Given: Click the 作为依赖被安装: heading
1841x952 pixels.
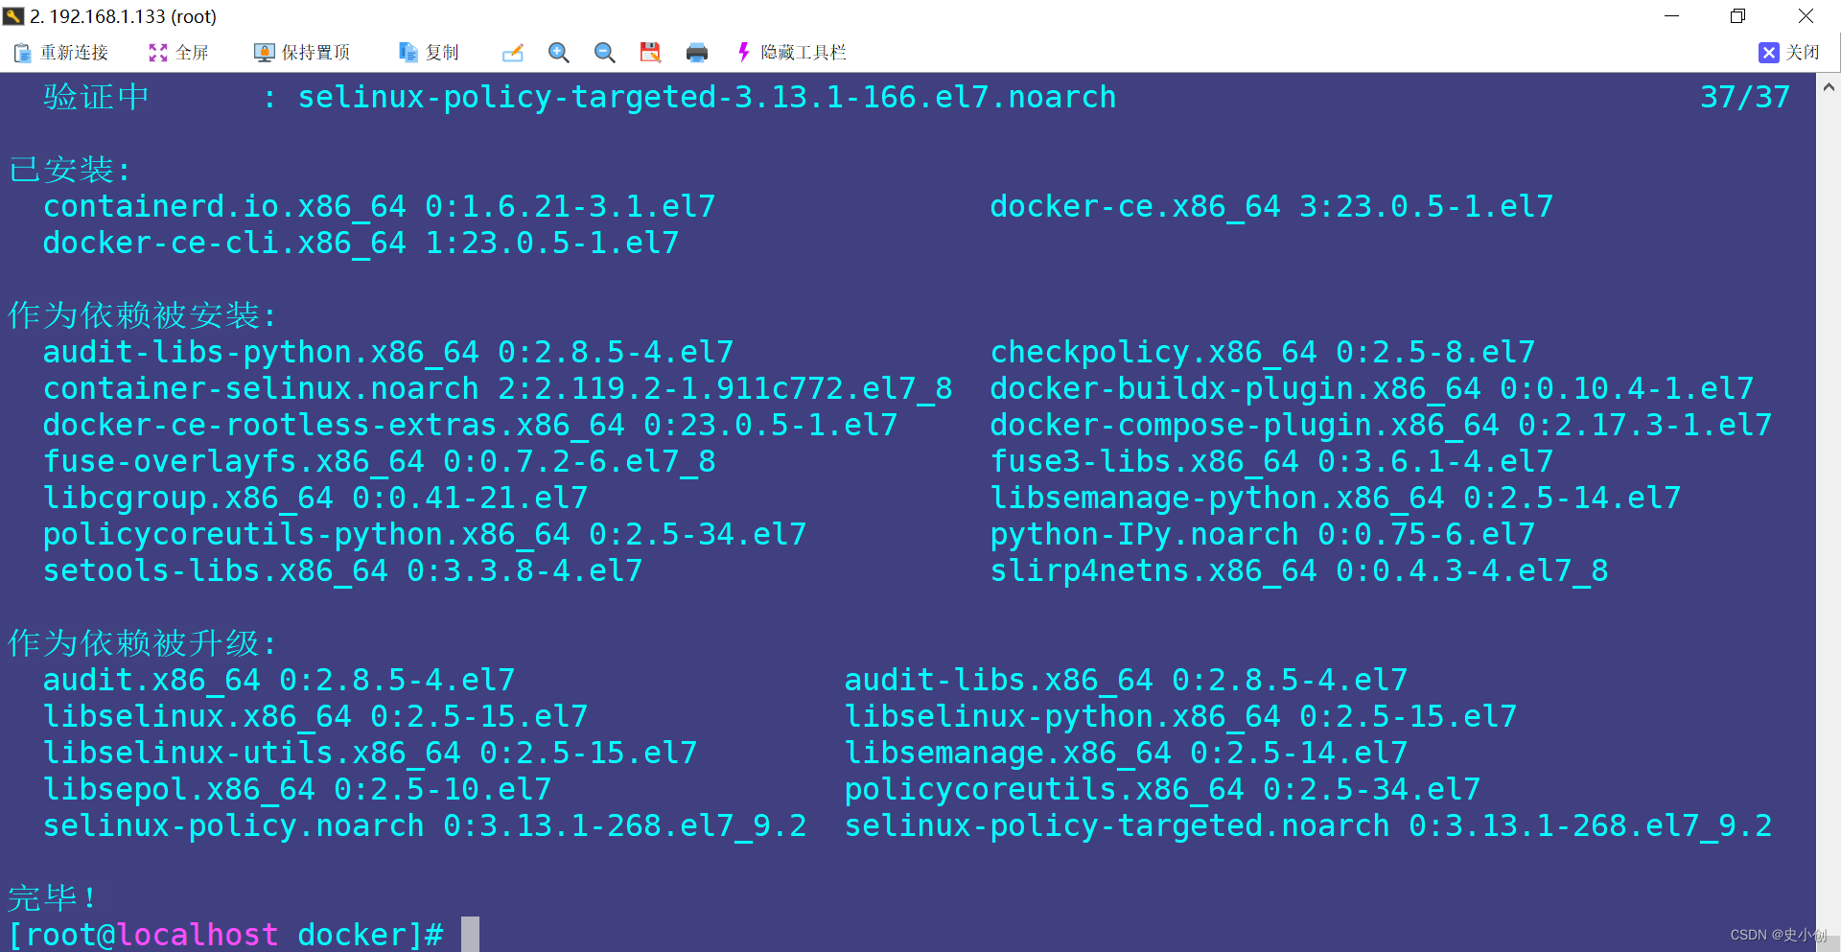Looking at the screenshot, I should 142,315.
